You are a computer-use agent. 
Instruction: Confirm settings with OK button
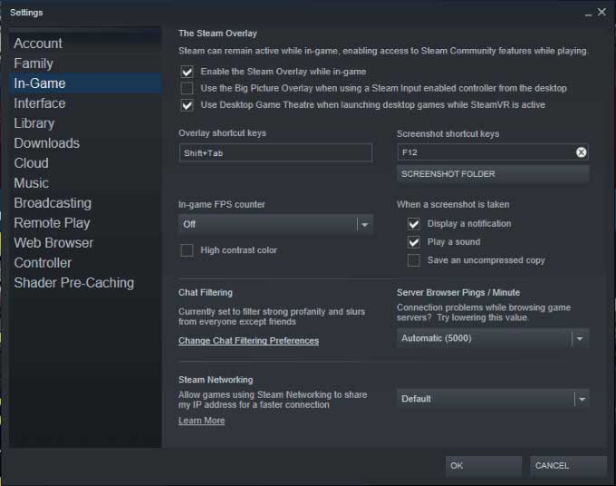[483, 466]
